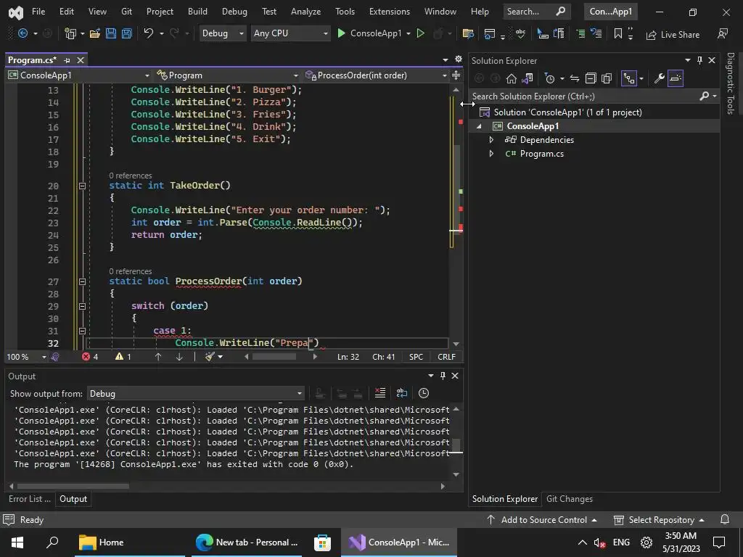Expand the Program.cs node in Solution Explorer
743x557 pixels.
[491, 154]
